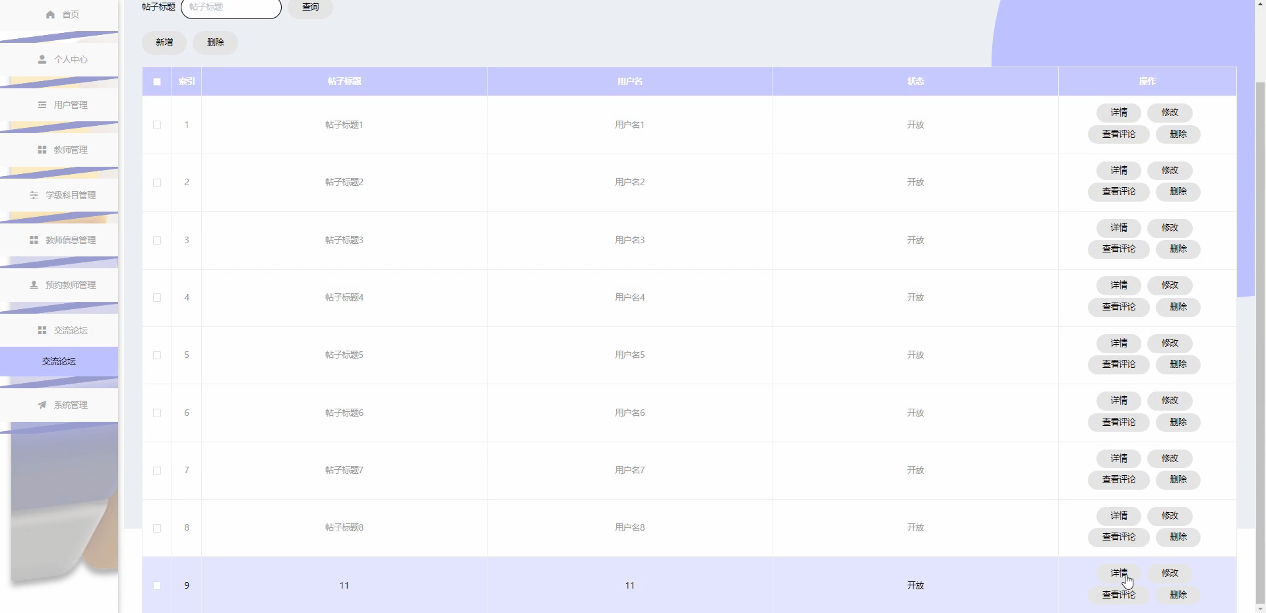Check the checkbox for row 4
The width and height of the screenshot is (1266, 613).
click(157, 297)
